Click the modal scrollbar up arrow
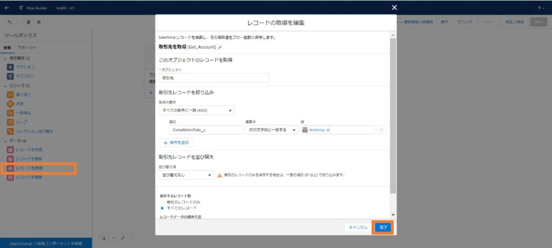 393,36
